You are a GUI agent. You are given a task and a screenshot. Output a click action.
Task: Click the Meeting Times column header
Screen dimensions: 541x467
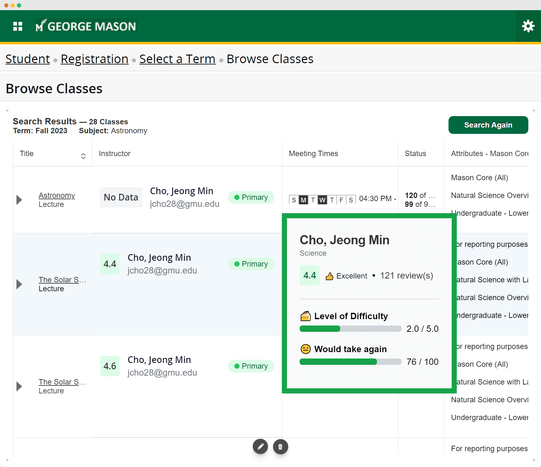(340, 154)
